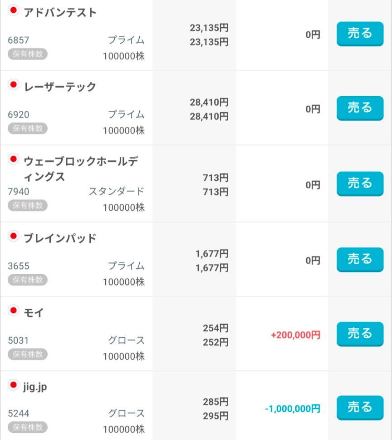Viewport: 392px width, 440px height.
Task: Tap the Japan flag icon beside アドバンテスト
Action: pyautogui.click(x=13, y=10)
